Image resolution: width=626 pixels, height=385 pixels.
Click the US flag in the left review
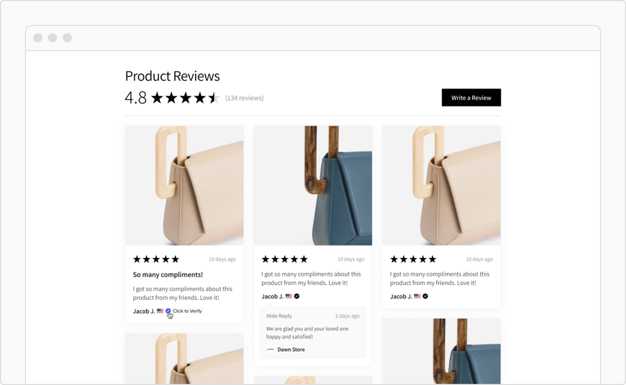pos(160,311)
